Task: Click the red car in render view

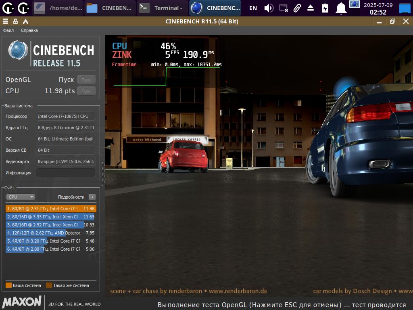Action: click(x=184, y=156)
